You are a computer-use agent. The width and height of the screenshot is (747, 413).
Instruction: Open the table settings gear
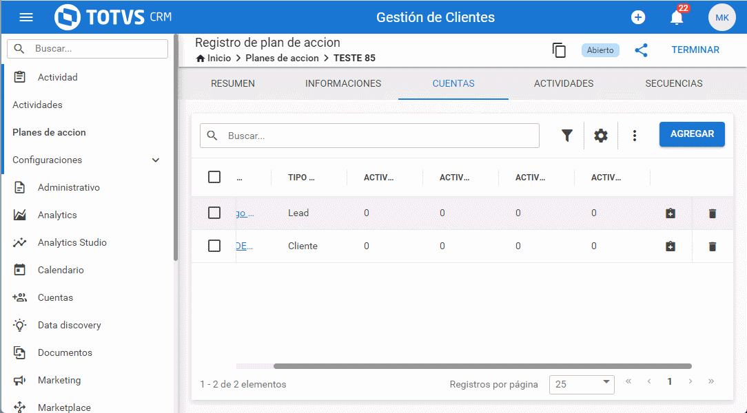tap(601, 136)
